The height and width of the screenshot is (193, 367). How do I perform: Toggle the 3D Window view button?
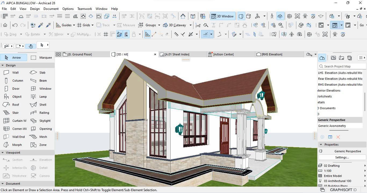click(222, 16)
